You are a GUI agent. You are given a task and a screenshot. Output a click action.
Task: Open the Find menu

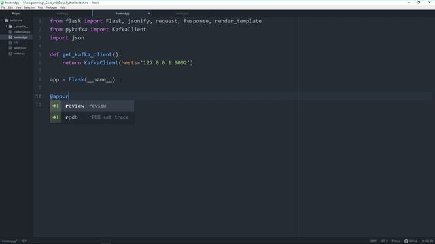click(41, 7)
